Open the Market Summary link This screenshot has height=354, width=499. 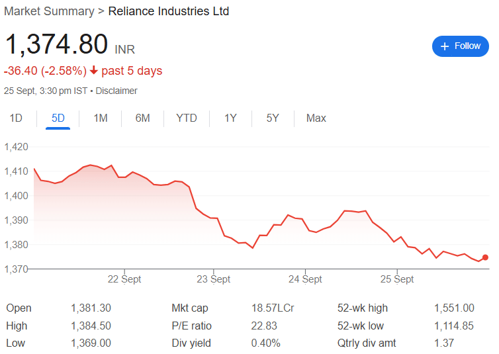[49, 11]
